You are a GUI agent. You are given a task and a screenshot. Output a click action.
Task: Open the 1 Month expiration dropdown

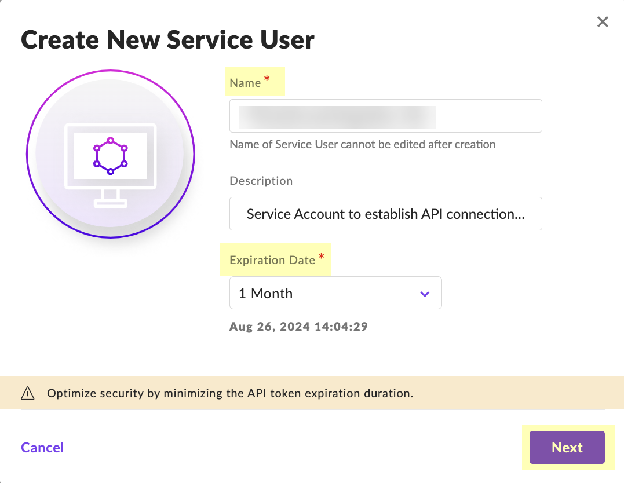coord(335,293)
